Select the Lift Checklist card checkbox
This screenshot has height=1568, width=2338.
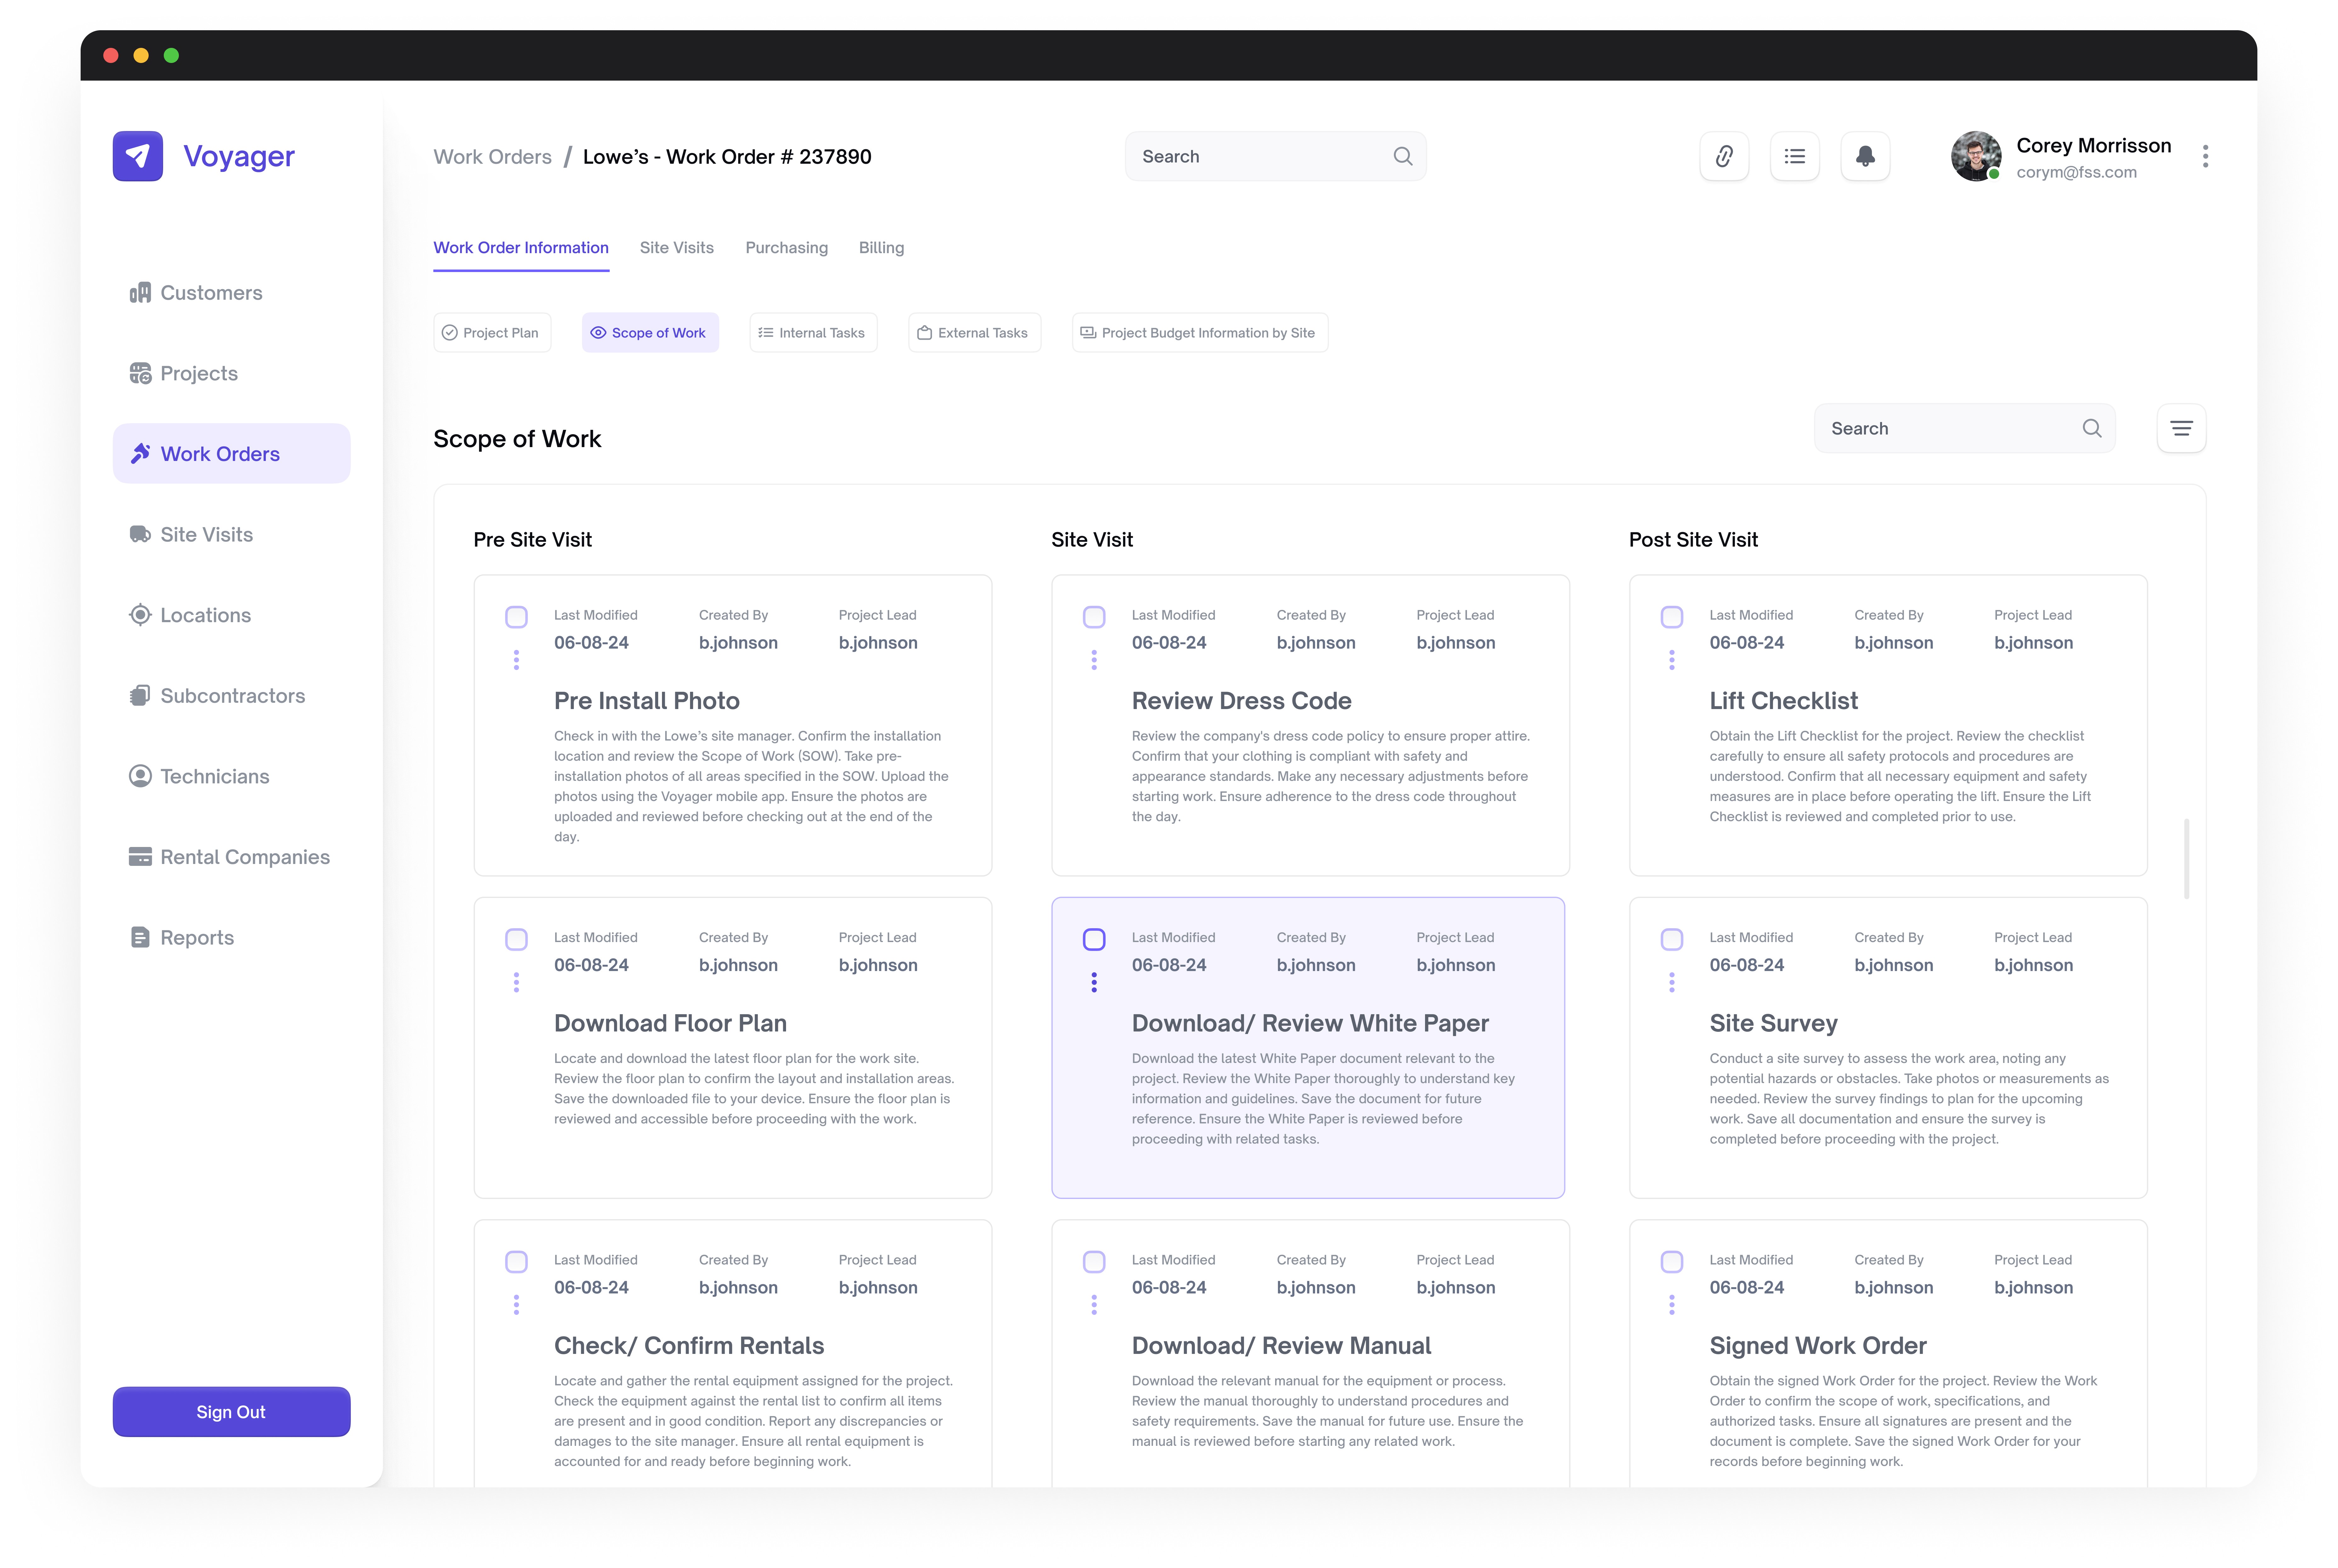pos(1671,617)
